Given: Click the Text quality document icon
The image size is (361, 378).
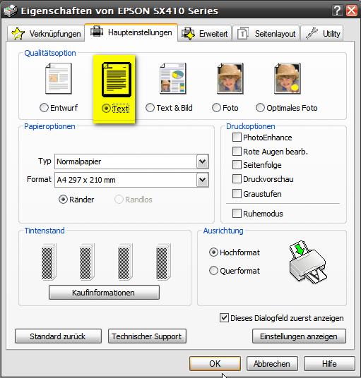Looking at the screenshot, I should pyautogui.click(x=117, y=80).
